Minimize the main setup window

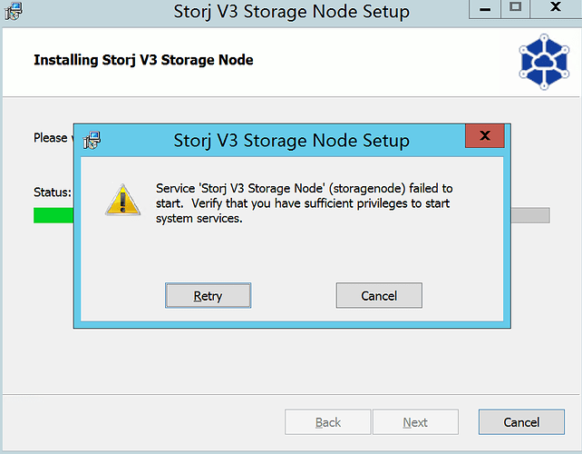click(484, 8)
